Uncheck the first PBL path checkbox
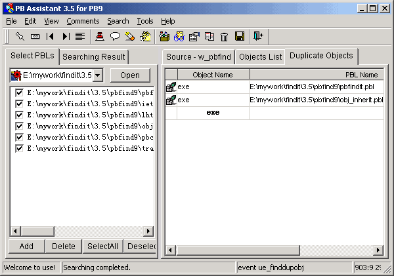 tap(20, 92)
